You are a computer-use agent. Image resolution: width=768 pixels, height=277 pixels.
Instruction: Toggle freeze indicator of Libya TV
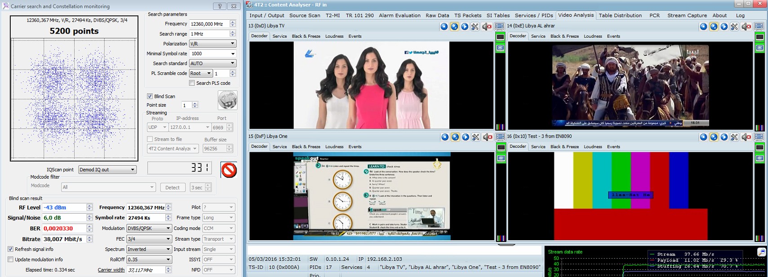pos(500,48)
